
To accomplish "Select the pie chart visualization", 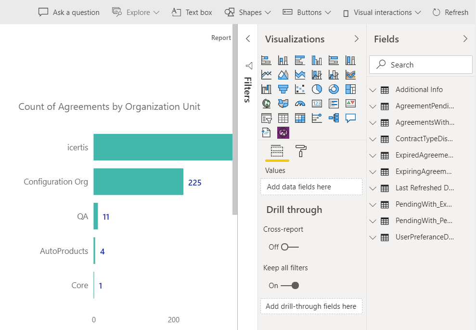I will coord(317,89).
